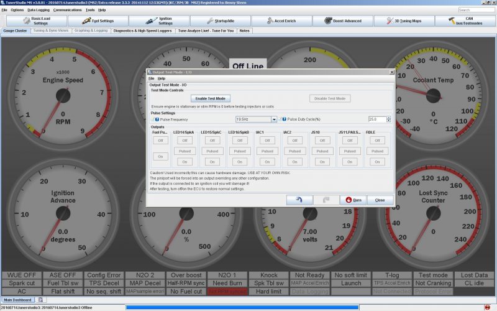The height and width of the screenshot is (311, 497).
Task: Click the Pulse Frequency help icon
Action: (x=157, y=119)
